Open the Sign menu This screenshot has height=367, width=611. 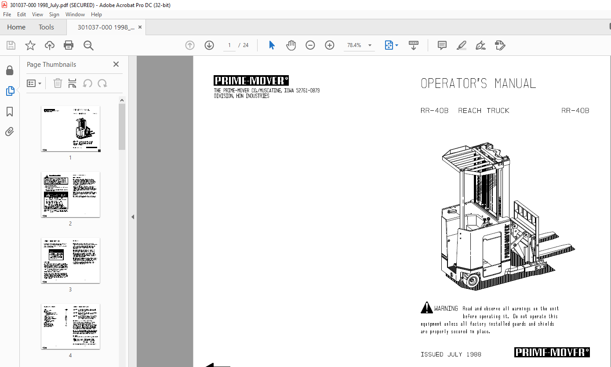[x=54, y=15]
